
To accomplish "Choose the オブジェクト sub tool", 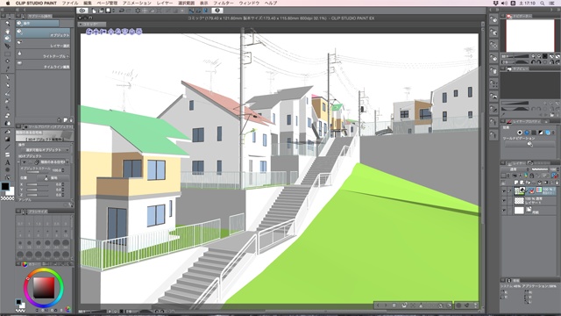I will [43, 33].
